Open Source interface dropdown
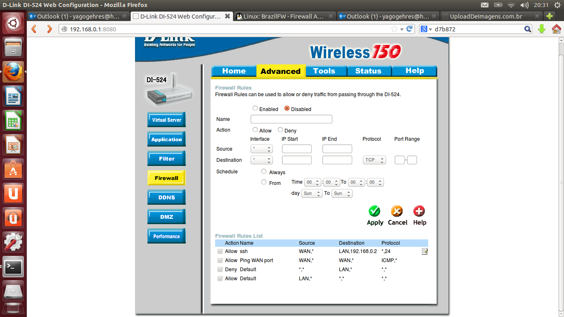Screen dimensions: 564x317 coord(261,149)
